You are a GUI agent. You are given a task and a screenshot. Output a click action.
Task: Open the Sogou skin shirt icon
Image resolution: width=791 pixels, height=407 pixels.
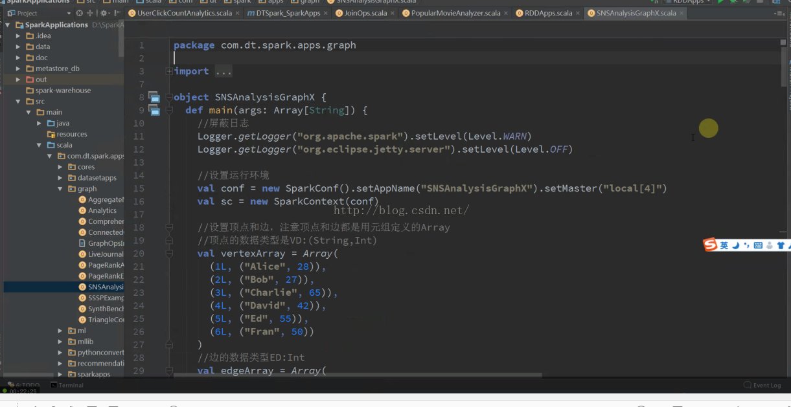(x=781, y=245)
